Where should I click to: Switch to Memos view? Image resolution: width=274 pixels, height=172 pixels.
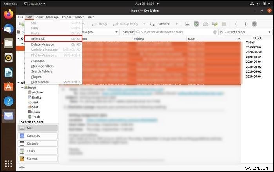(x=37, y=159)
